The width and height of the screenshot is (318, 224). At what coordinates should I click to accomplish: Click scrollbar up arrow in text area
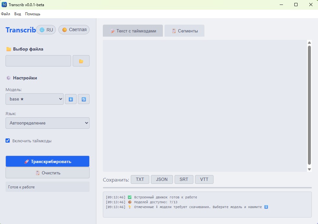309,42
